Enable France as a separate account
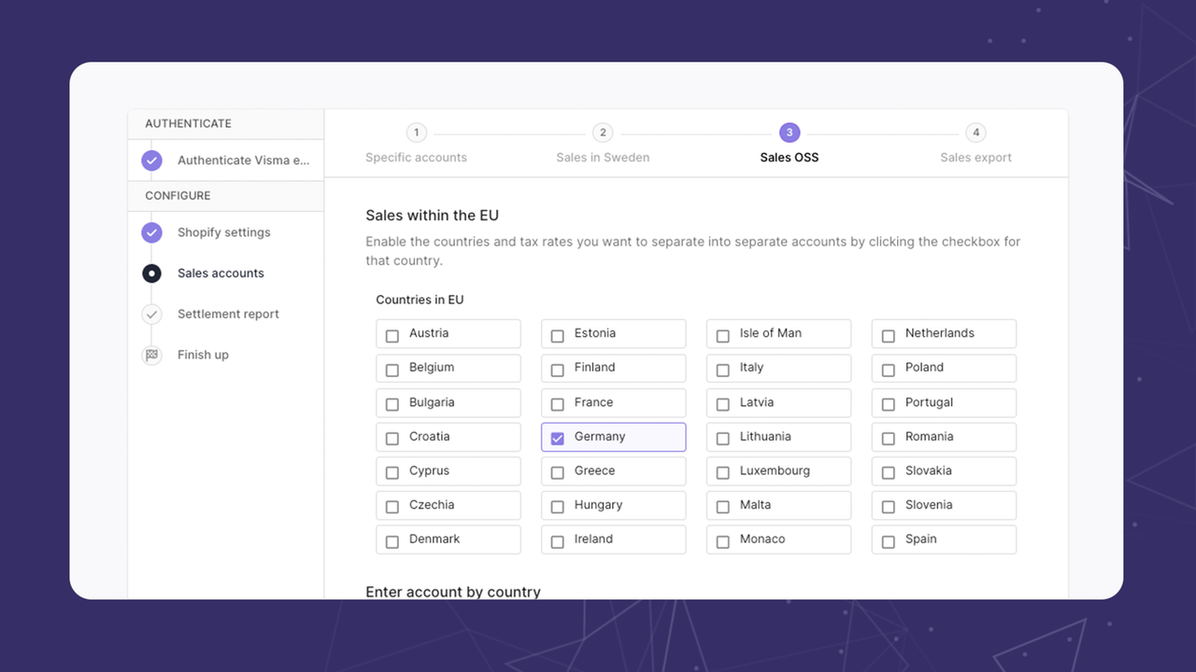 point(557,402)
